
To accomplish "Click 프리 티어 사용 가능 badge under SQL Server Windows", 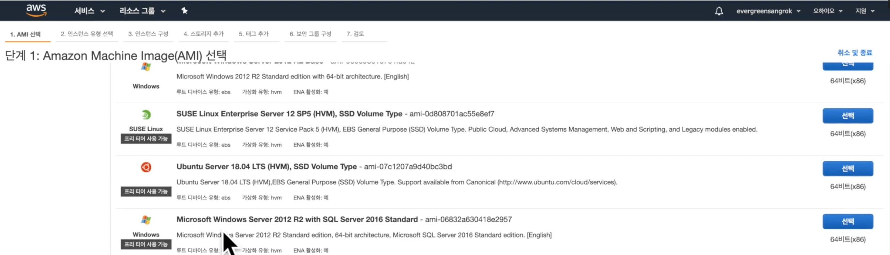I will click(146, 244).
